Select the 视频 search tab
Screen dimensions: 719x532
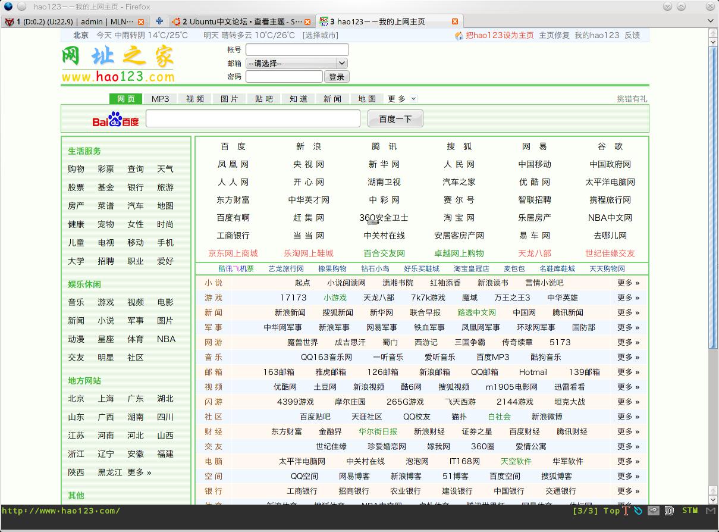[x=195, y=99]
